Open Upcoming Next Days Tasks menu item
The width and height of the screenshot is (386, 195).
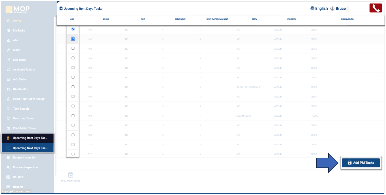pos(30,148)
